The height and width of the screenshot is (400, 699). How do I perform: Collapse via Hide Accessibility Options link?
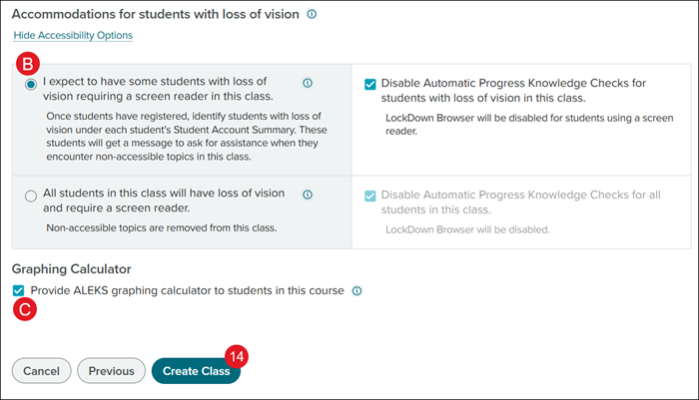(73, 36)
